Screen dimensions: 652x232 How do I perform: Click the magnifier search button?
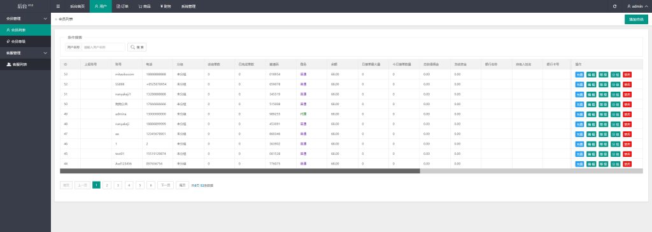pos(137,47)
